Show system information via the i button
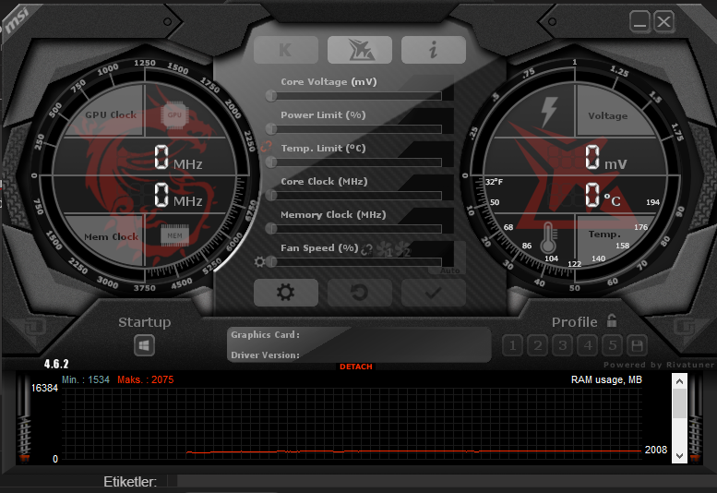The height and width of the screenshot is (493, 717). pyautogui.click(x=434, y=50)
